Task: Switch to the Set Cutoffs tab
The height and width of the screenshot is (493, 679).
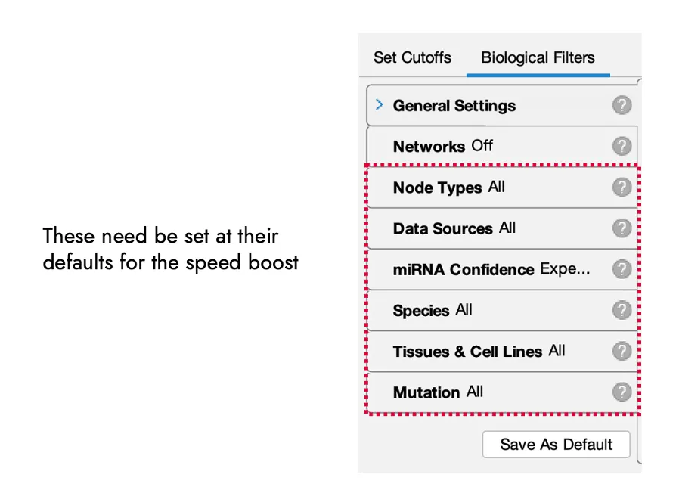Action: (412, 57)
